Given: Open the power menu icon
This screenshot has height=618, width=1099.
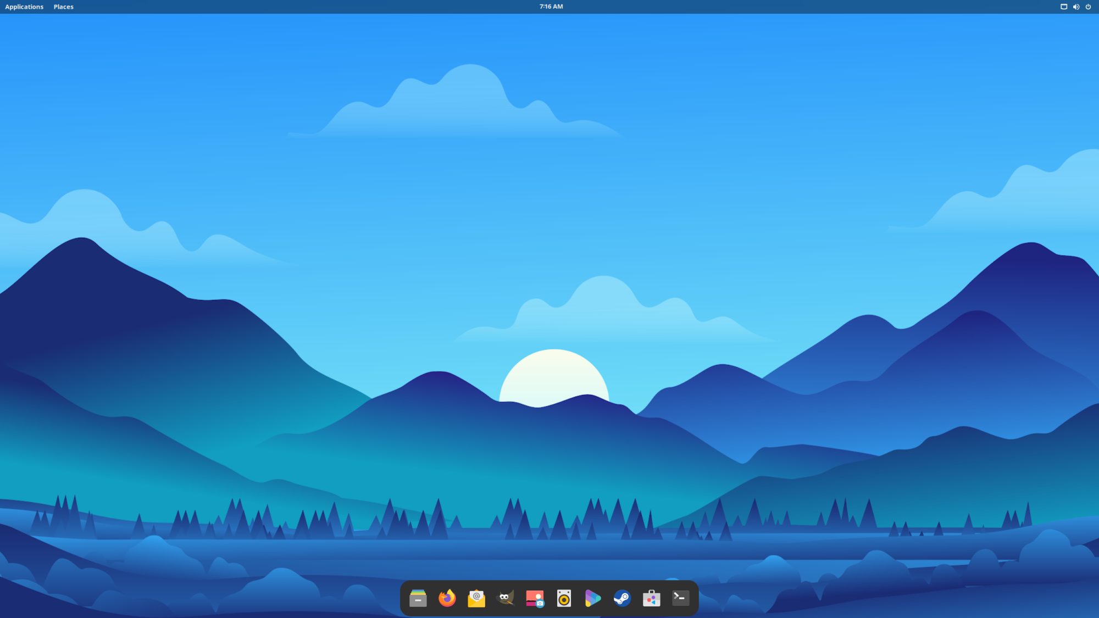Looking at the screenshot, I should (1088, 7).
